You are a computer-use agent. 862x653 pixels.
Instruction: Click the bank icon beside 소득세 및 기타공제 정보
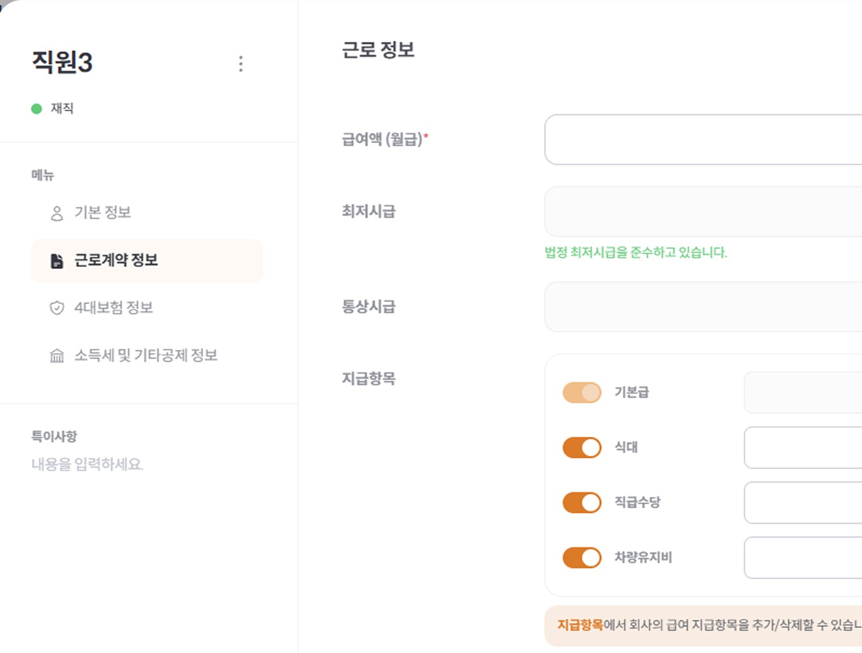[x=56, y=355]
